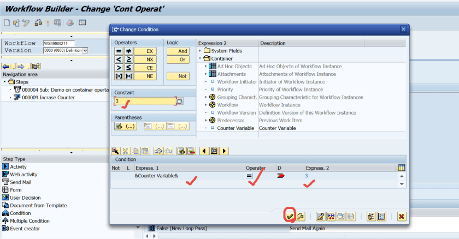The image size is (459, 239).
Task: Click the syntax check icon next to green checkmark
Action: click(301, 217)
